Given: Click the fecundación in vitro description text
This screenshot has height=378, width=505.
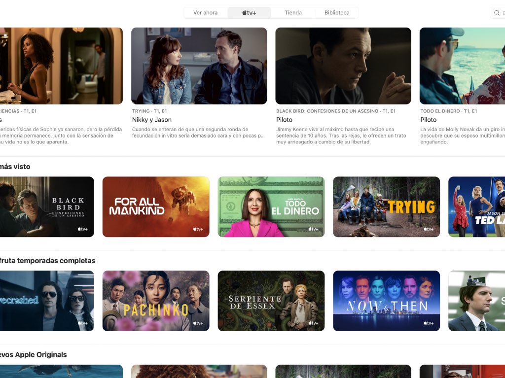Looking at the screenshot, I should (198, 133).
